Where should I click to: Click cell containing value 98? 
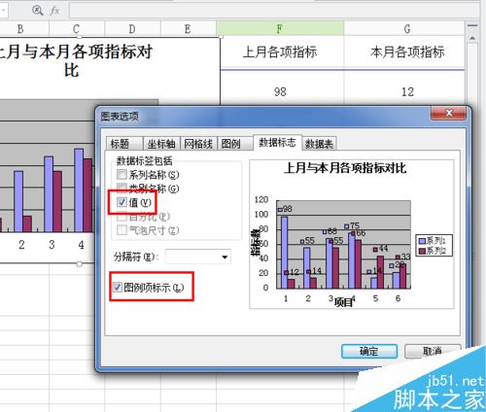pos(280,91)
